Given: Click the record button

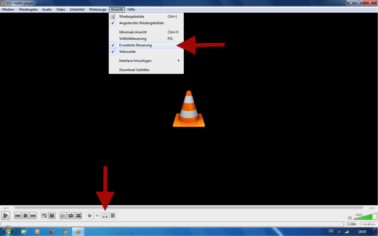Looking at the screenshot, I should pyautogui.click(x=90, y=216).
